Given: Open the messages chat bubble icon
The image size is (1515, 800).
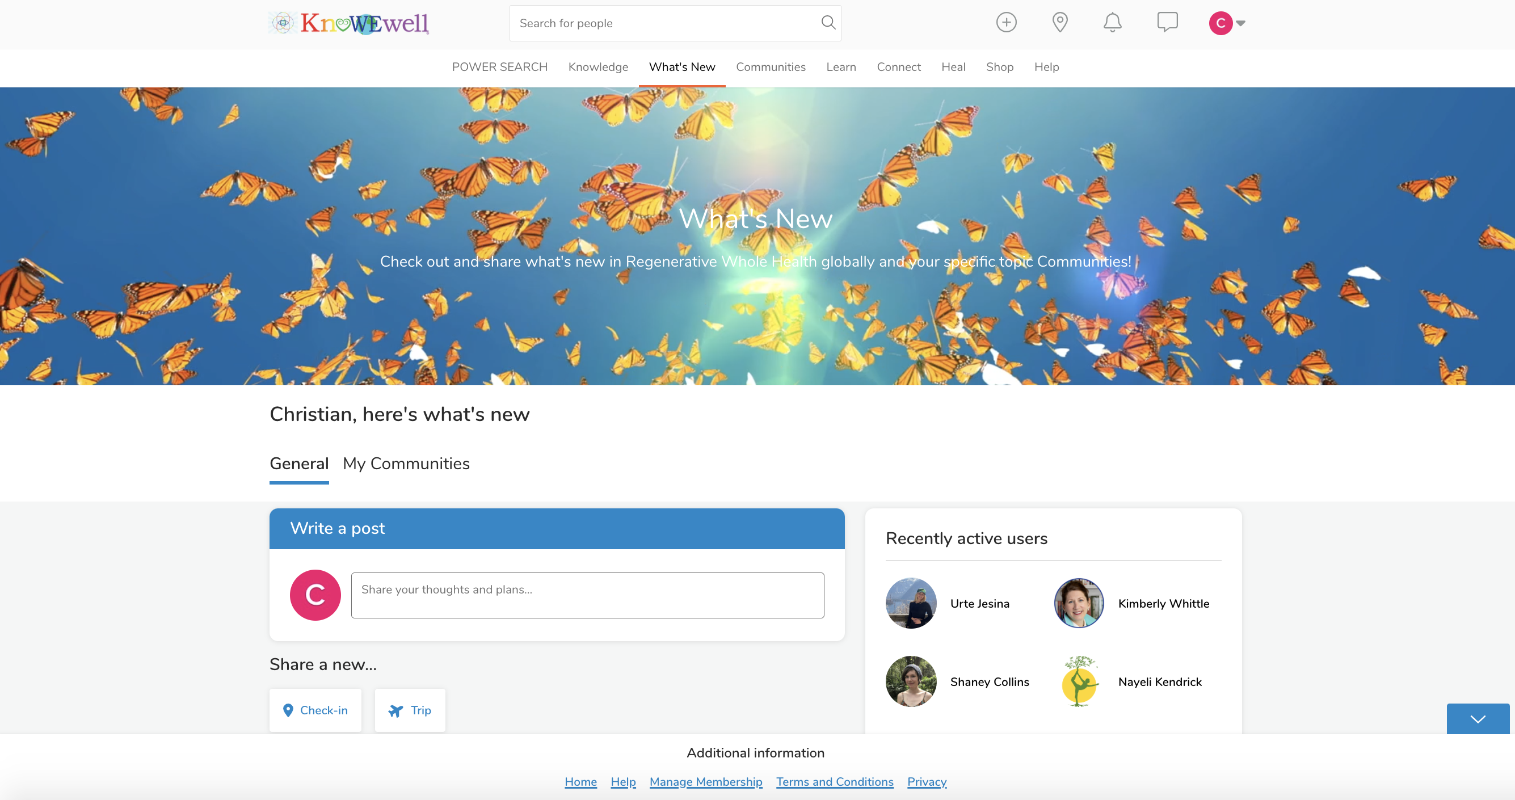Looking at the screenshot, I should pos(1167,23).
